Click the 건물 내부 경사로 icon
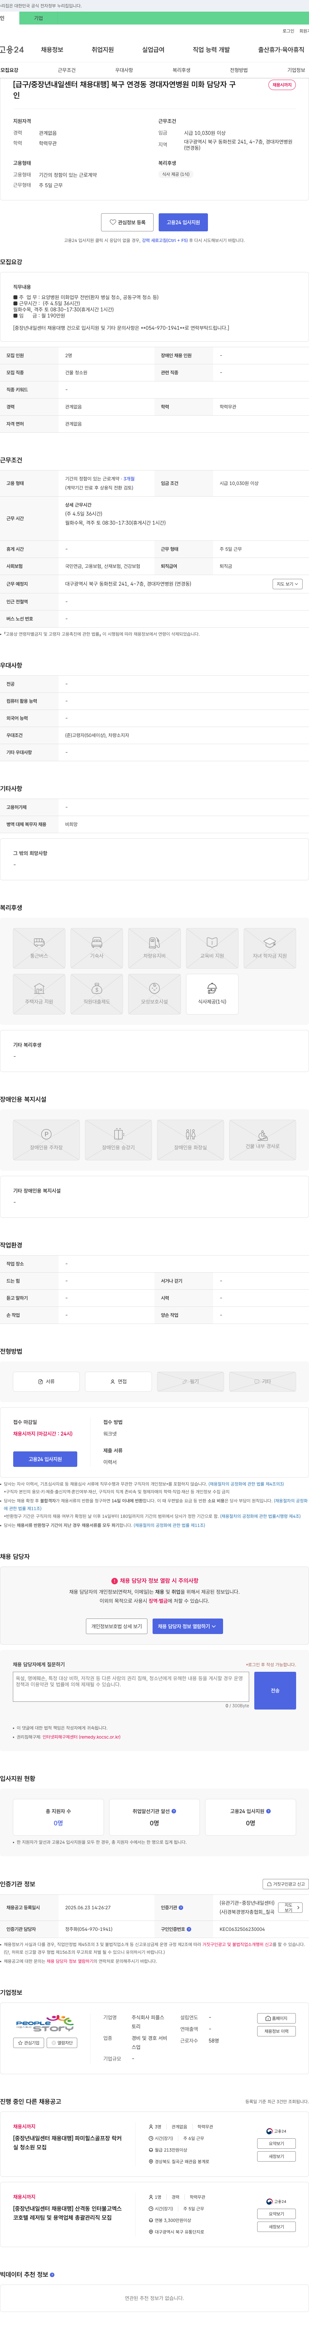This screenshot has height=2341, width=309. (263, 1140)
